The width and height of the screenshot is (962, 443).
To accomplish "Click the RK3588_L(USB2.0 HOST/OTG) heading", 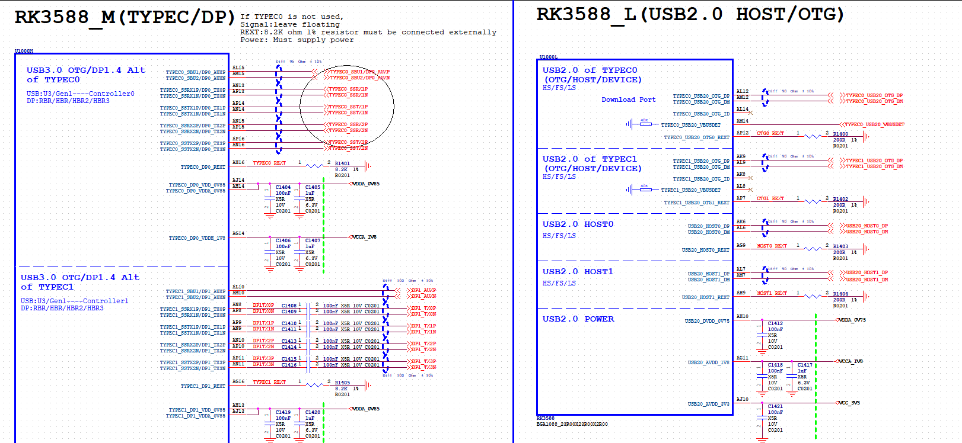I will click(690, 14).
